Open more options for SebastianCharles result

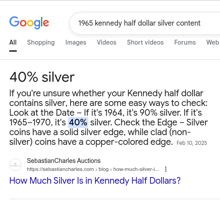(166, 169)
